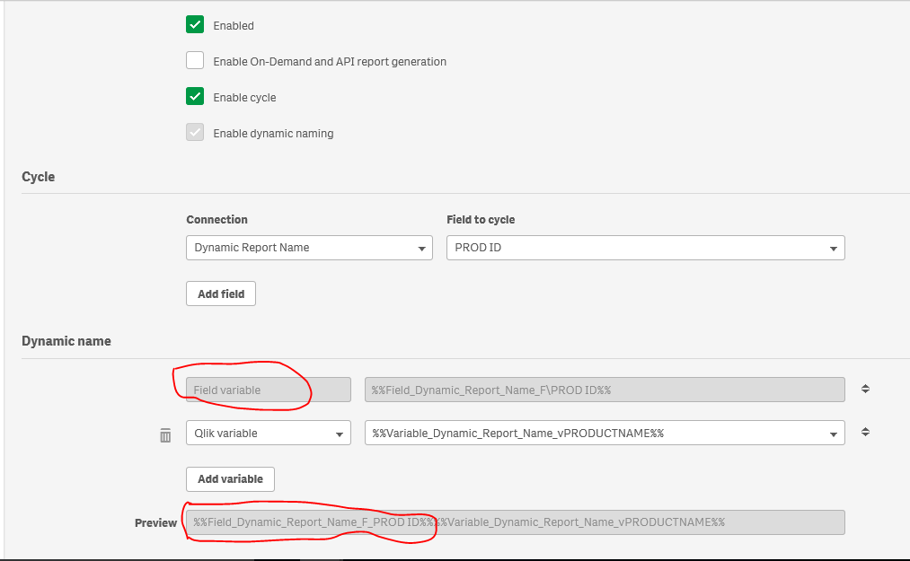Image resolution: width=910 pixels, height=561 pixels.
Task: Open the Connection dropdown showing Dynamic Report Name
Action: pos(309,248)
